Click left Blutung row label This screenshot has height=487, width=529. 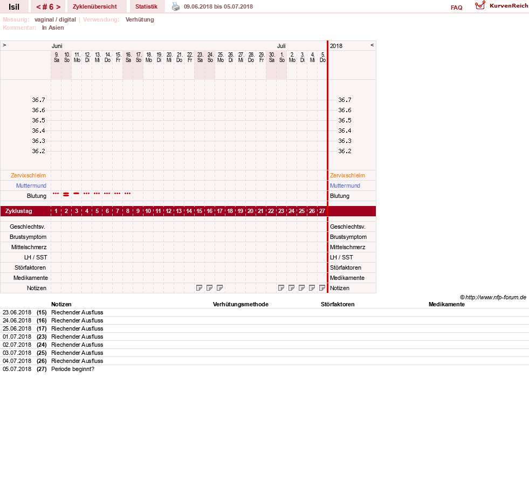pos(37,196)
